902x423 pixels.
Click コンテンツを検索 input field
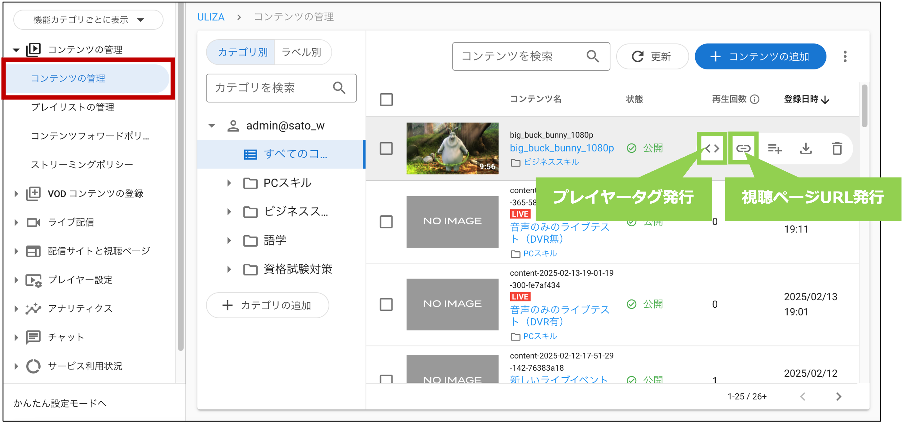[x=531, y=56]
